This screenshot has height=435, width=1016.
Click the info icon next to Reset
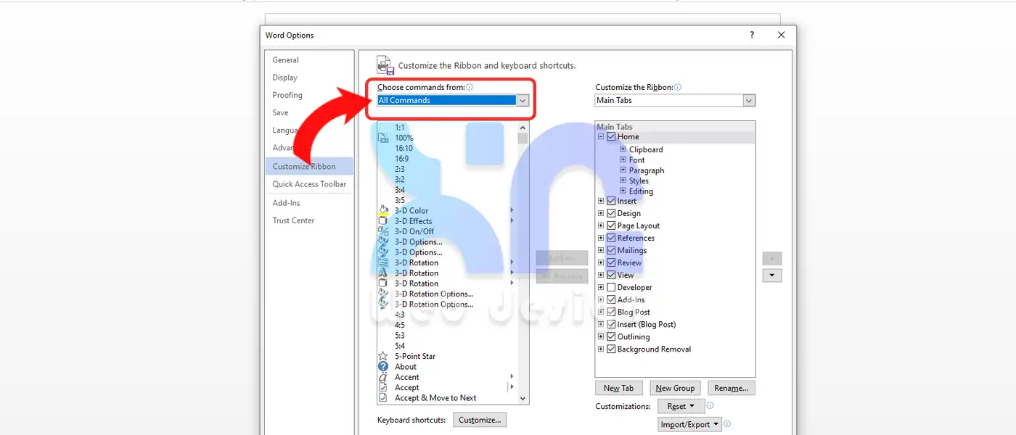710,406
